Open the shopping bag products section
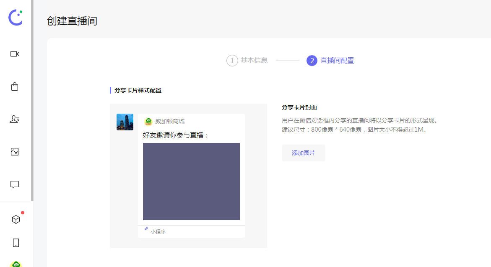 click(15, 86)
